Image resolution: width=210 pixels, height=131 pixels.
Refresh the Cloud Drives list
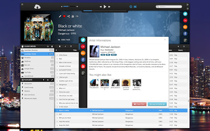pyautogui.click(x=48, y=47)
